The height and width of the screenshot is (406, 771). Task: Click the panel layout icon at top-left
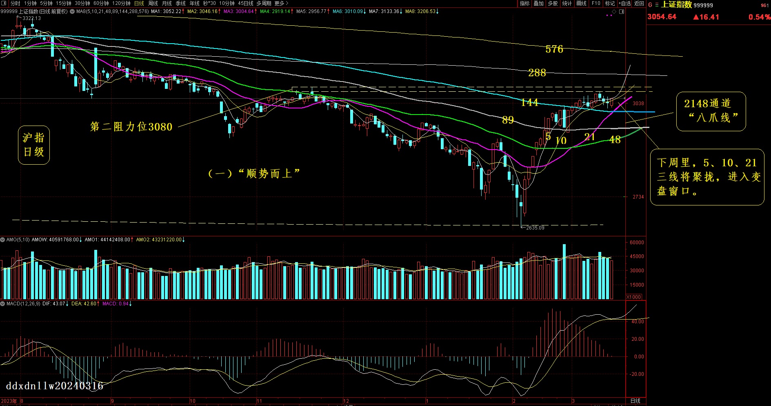[x=4, y=3]
